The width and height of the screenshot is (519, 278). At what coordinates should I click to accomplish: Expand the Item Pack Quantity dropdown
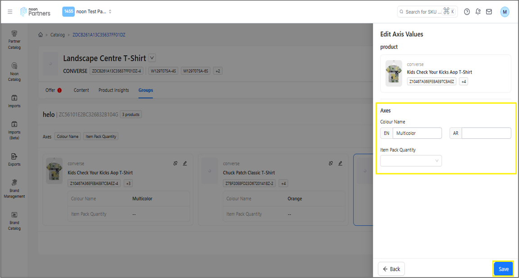pos(411,161)
